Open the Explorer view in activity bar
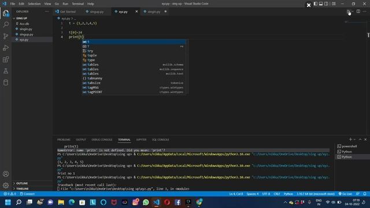Screen dimensions: 370x208 6,13
